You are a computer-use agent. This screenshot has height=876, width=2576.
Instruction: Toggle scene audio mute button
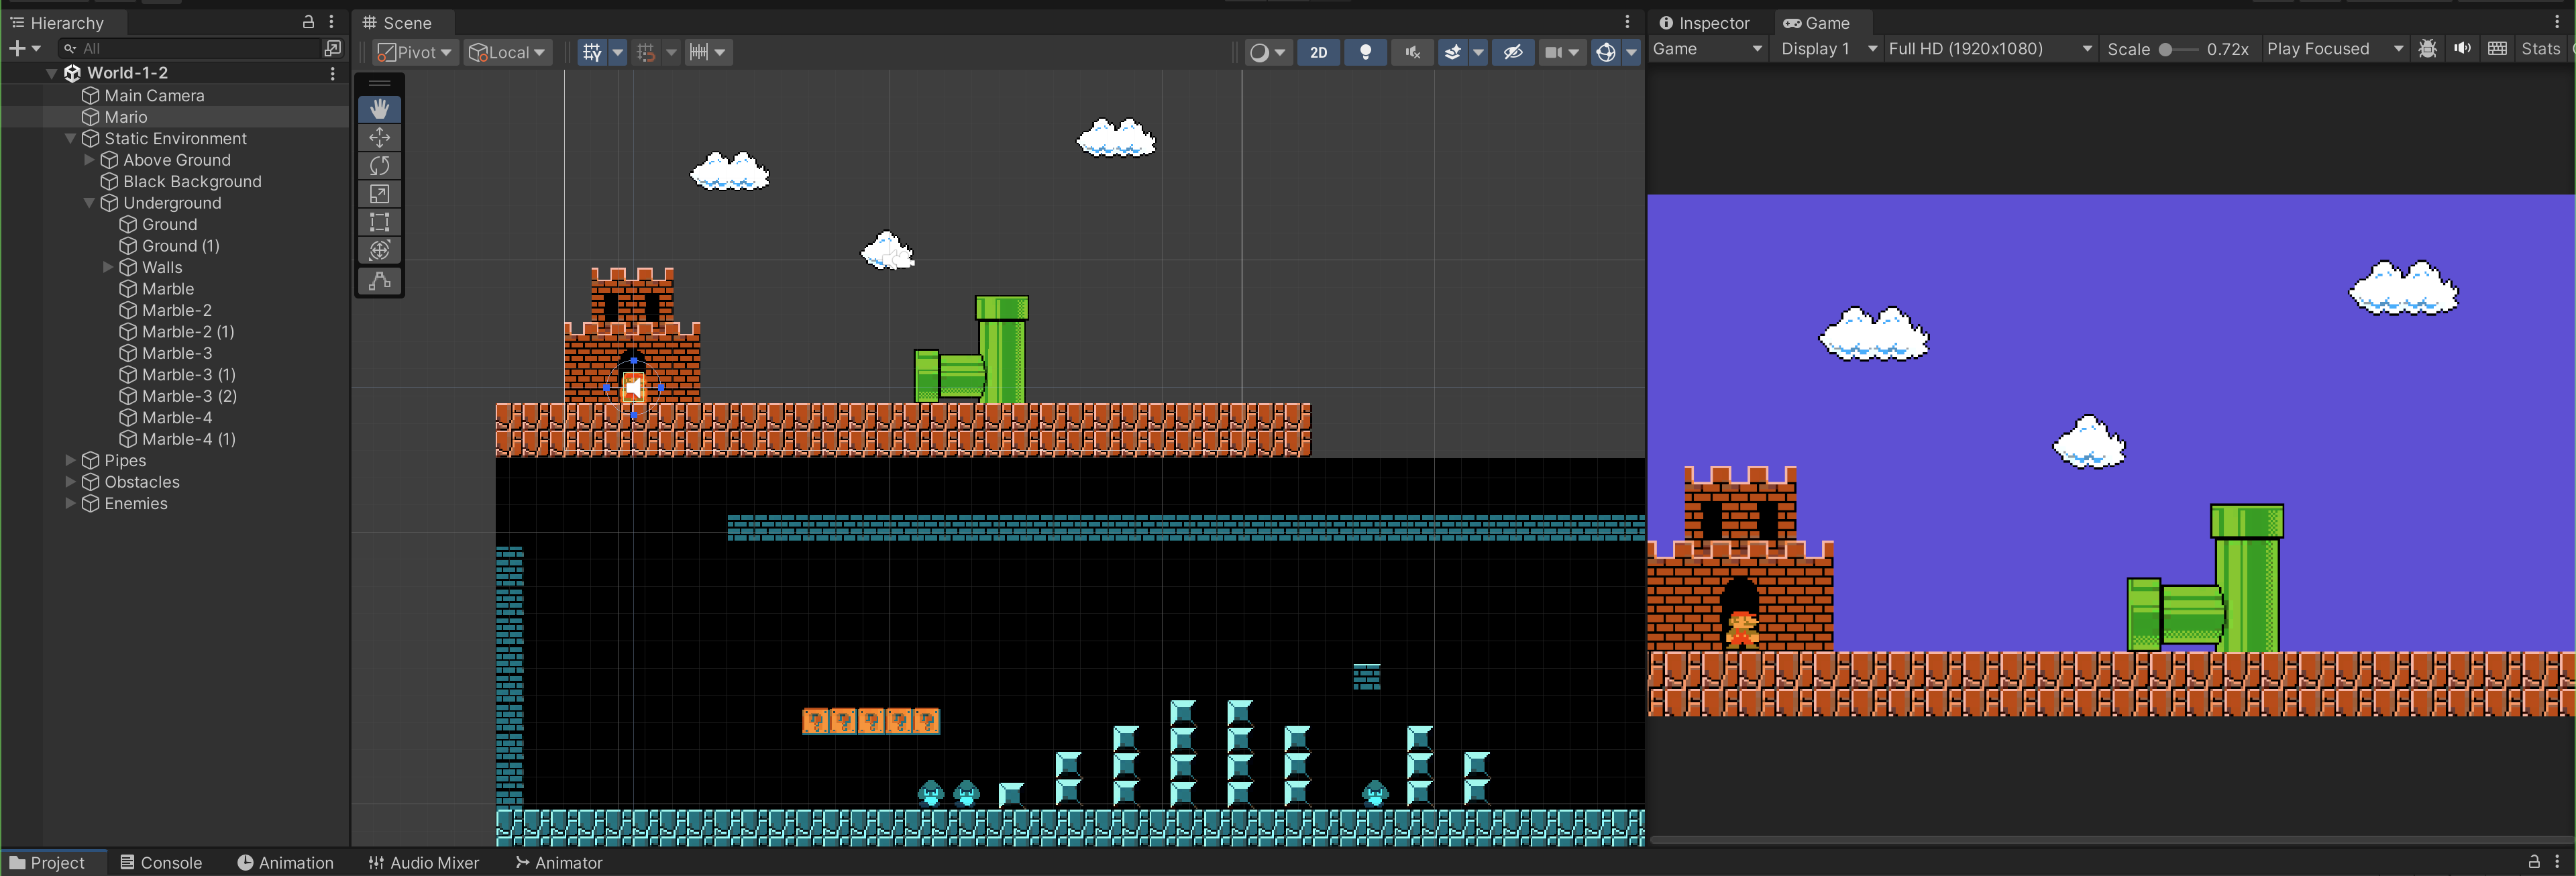click(x=1412, y=52)
